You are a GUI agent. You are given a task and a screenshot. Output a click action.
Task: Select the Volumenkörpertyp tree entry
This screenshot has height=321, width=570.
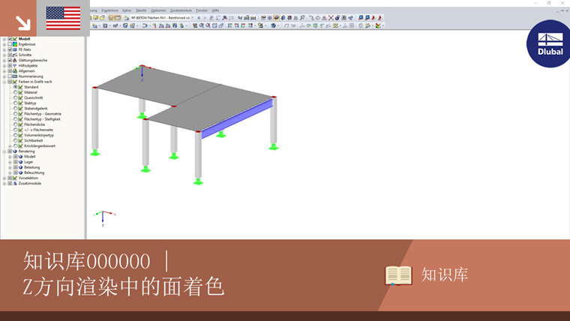[x=38, y=135]
